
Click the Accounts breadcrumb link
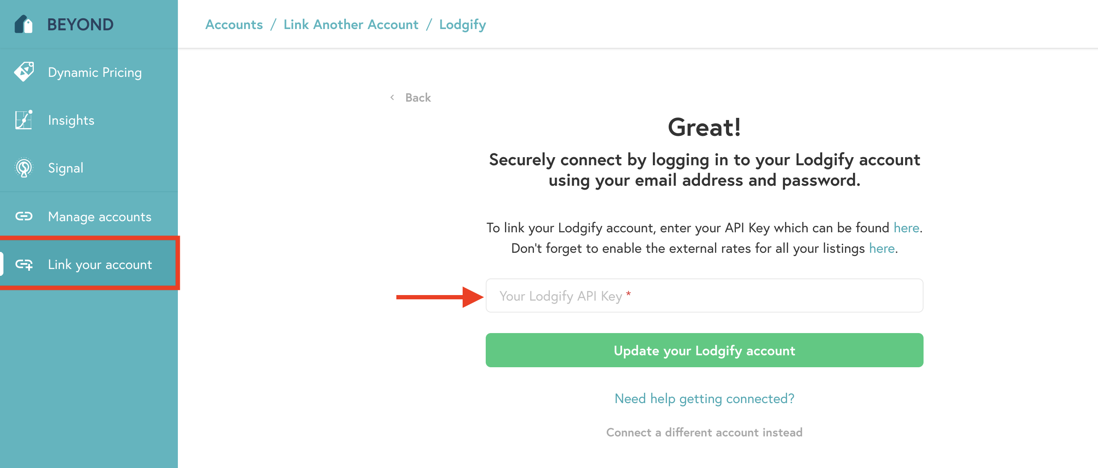pos(234,25)
